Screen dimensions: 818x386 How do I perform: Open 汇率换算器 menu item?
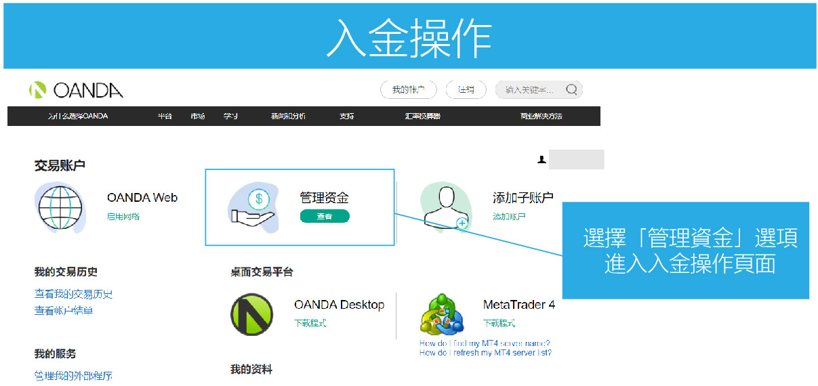(x=422, y=116)
